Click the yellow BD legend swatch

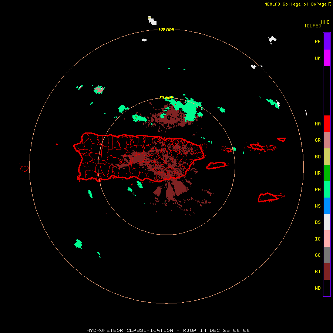327,157
